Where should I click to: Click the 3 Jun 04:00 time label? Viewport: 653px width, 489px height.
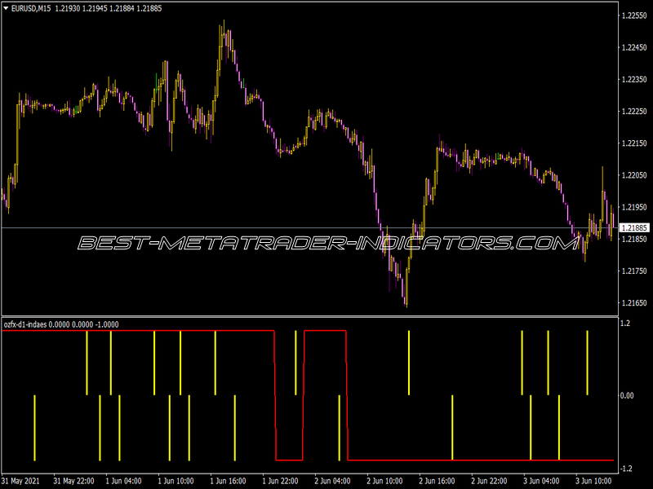pyautogui.click(x=541, y=481)
